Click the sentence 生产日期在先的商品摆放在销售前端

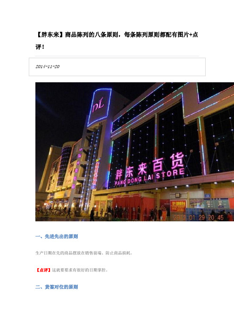click(68, 253)
